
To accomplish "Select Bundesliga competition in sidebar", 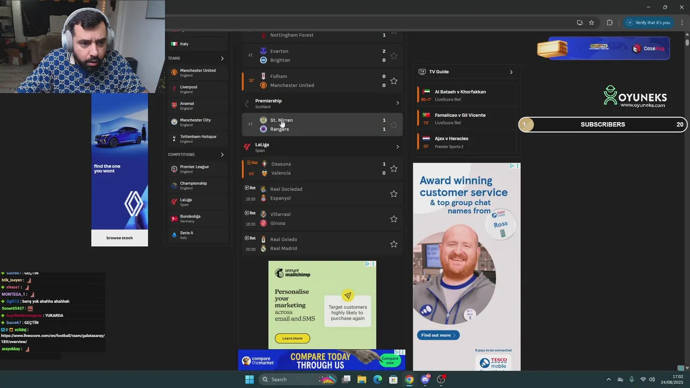I will pos(197,218).
